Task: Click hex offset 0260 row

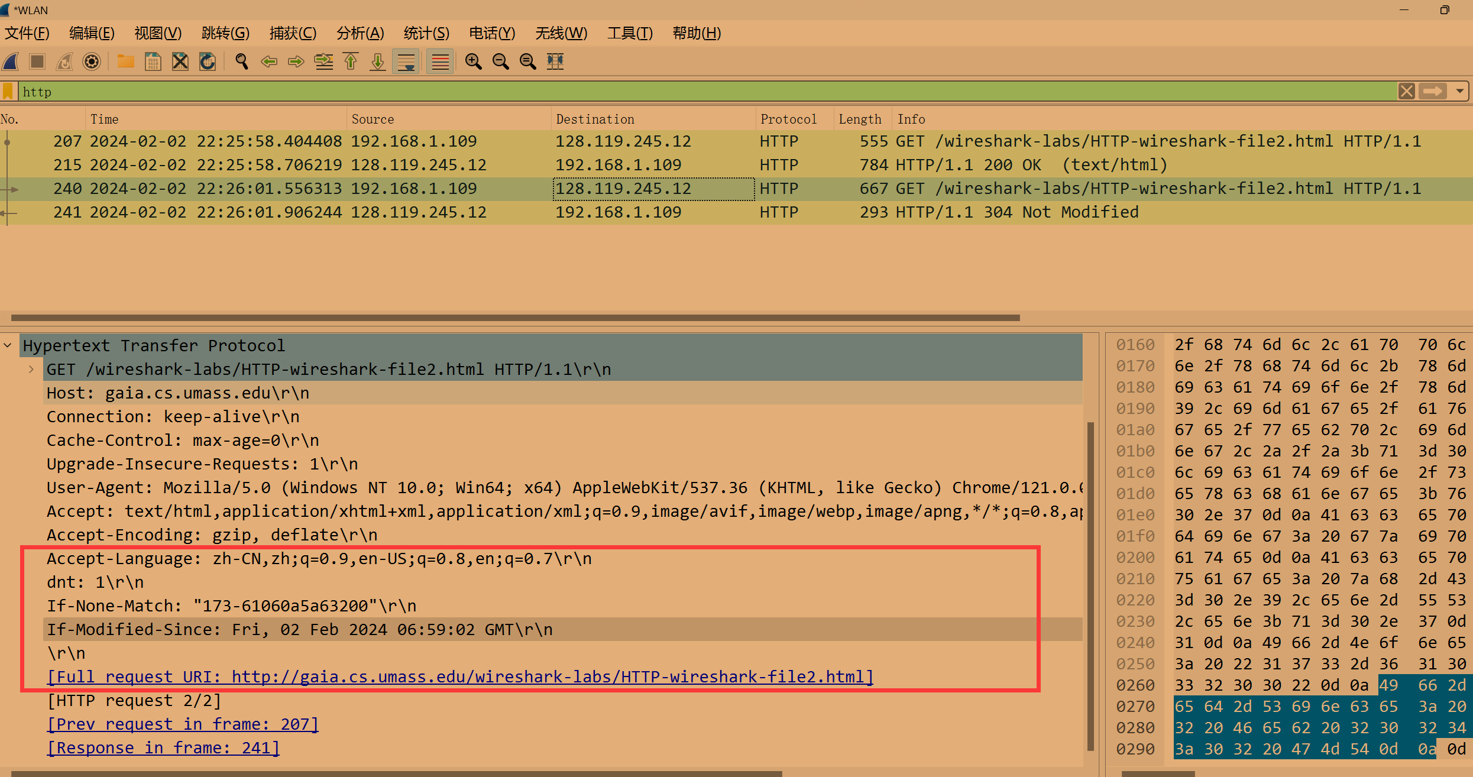Action: [x=1135, y=685]
